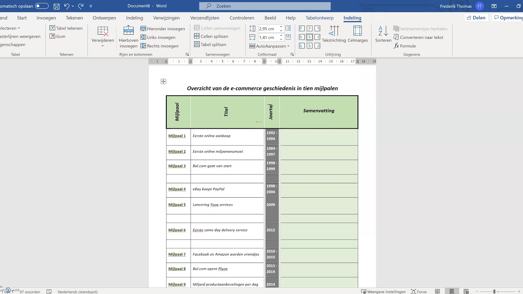Align cell text center left
This screenshot has height=294, width=523.
point(302,37)
